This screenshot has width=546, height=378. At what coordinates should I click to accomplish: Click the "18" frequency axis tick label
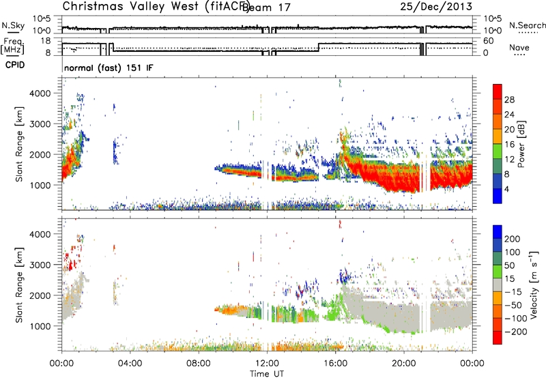point(46,41)
